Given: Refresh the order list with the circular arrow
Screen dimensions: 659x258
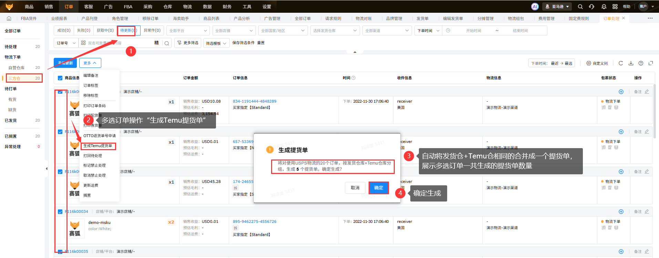Looking at the screenshot, I should tap(621, 63).
